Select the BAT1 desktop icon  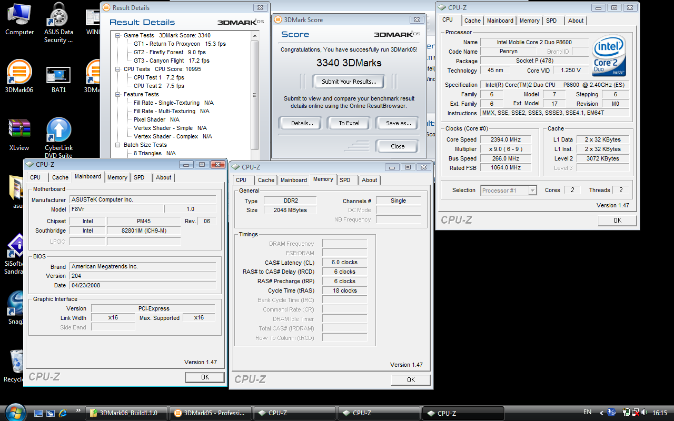tap(58, 79)
